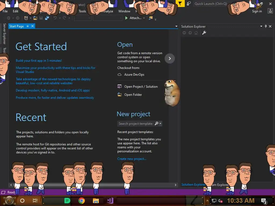The width and height of the screenshot is (275, 206).
Task: Click Sign in
Action: tap(257, 11)
